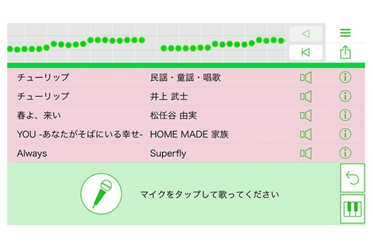Tap the share export icon
This screenshot has width=373, height=248.
(346, 52)
